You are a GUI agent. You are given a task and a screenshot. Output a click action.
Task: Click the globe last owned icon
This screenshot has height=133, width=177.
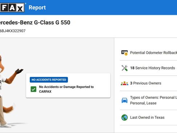[x=124, y=117]
